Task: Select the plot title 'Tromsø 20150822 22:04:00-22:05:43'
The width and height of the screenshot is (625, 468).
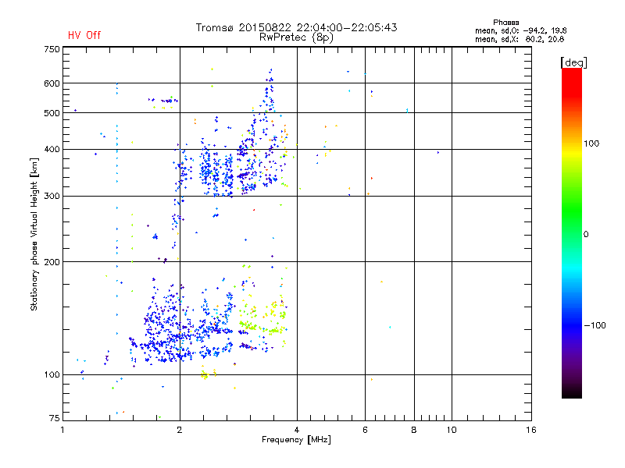Action: coord(296,27)
